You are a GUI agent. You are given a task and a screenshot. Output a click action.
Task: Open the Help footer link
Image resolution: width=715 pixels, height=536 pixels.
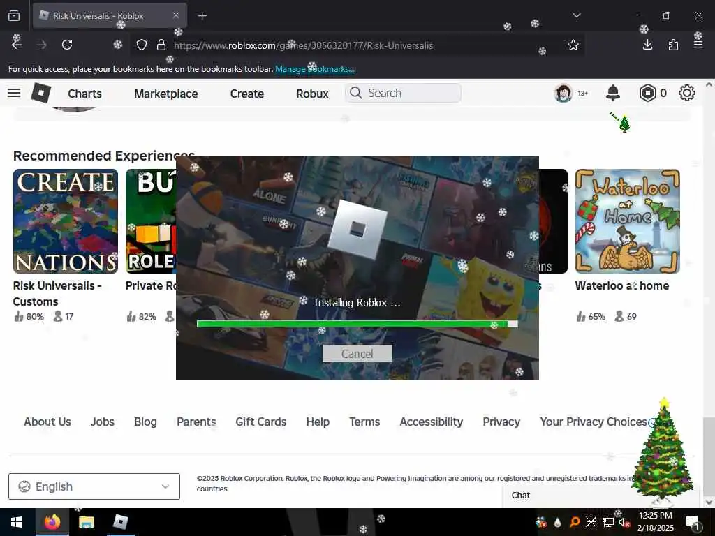click(318, 422)
